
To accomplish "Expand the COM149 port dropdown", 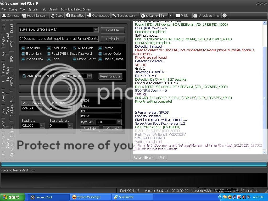I will click(x=42, y=108).
